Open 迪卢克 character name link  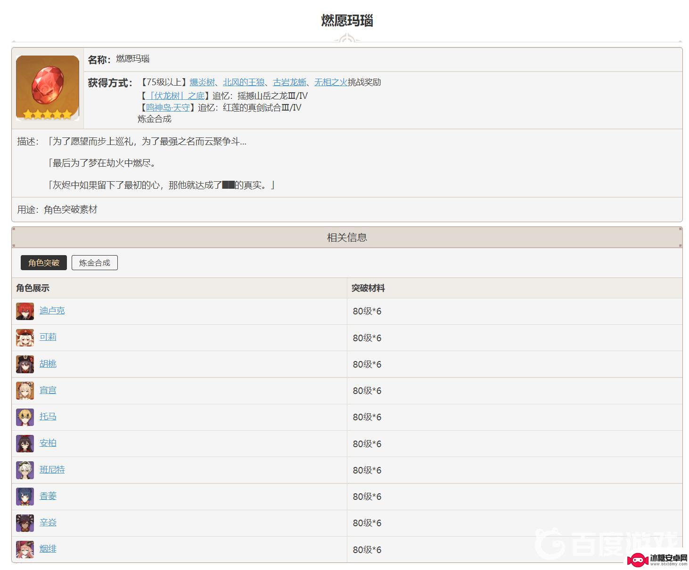[x=52, y=311]
